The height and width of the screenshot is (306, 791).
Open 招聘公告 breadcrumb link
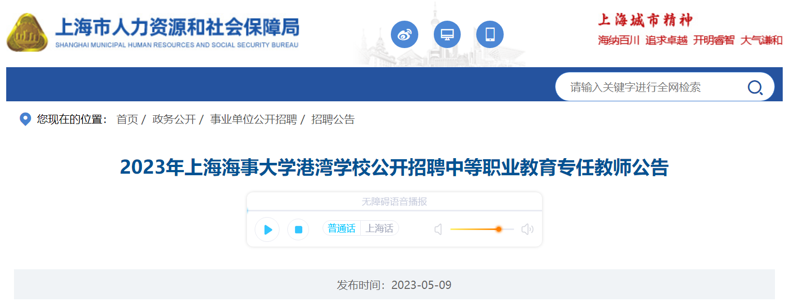[333, 119]
